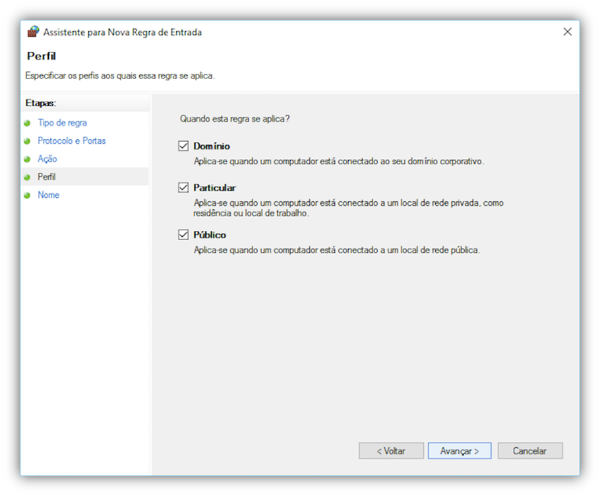Close the wizard window
Screen dimensions: 600x496
567,32
